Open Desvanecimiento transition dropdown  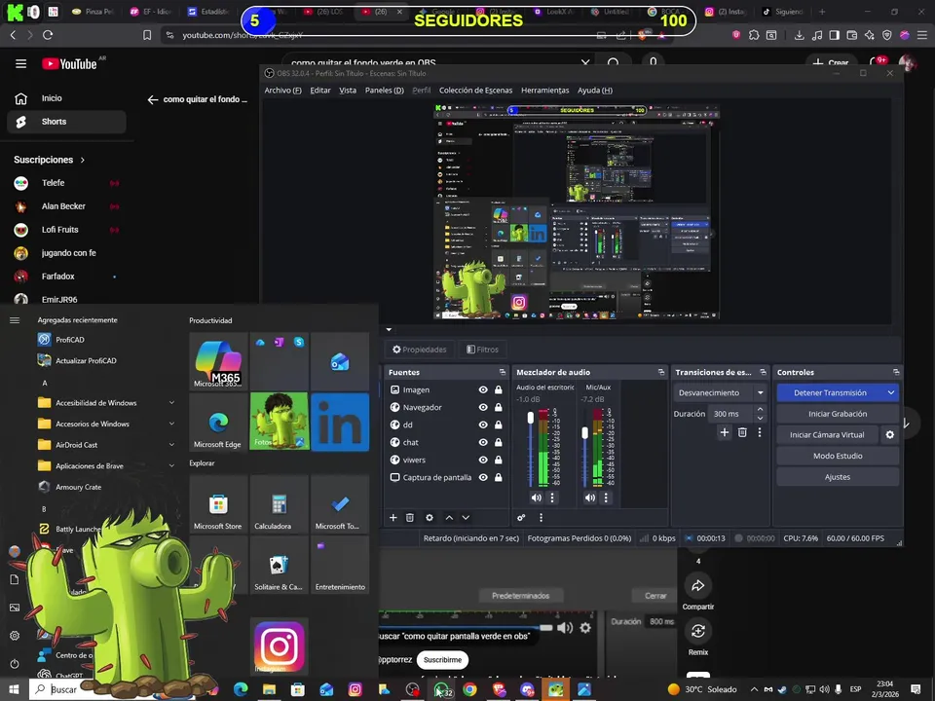(x=720, y=392)
